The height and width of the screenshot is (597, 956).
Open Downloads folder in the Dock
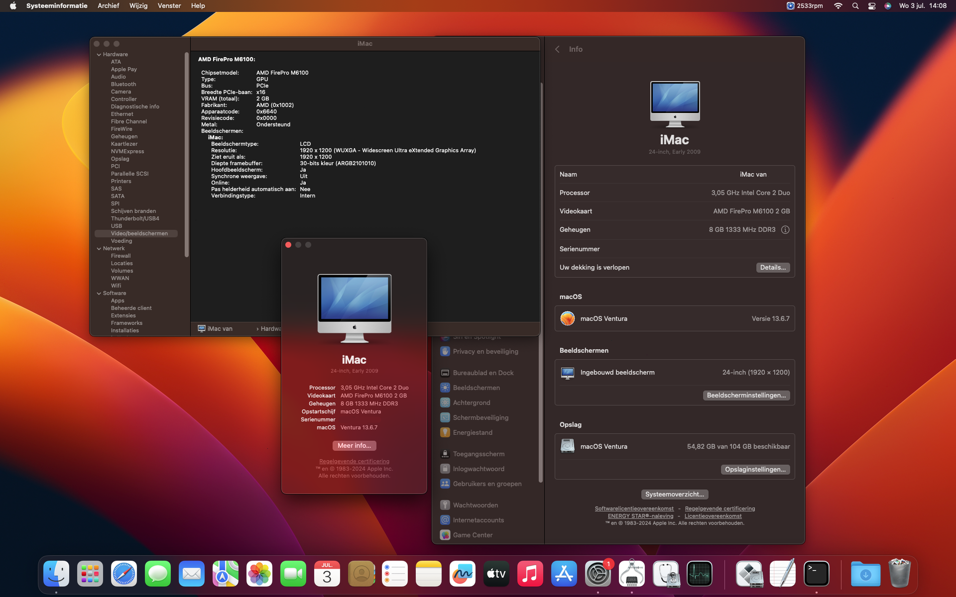866,574
